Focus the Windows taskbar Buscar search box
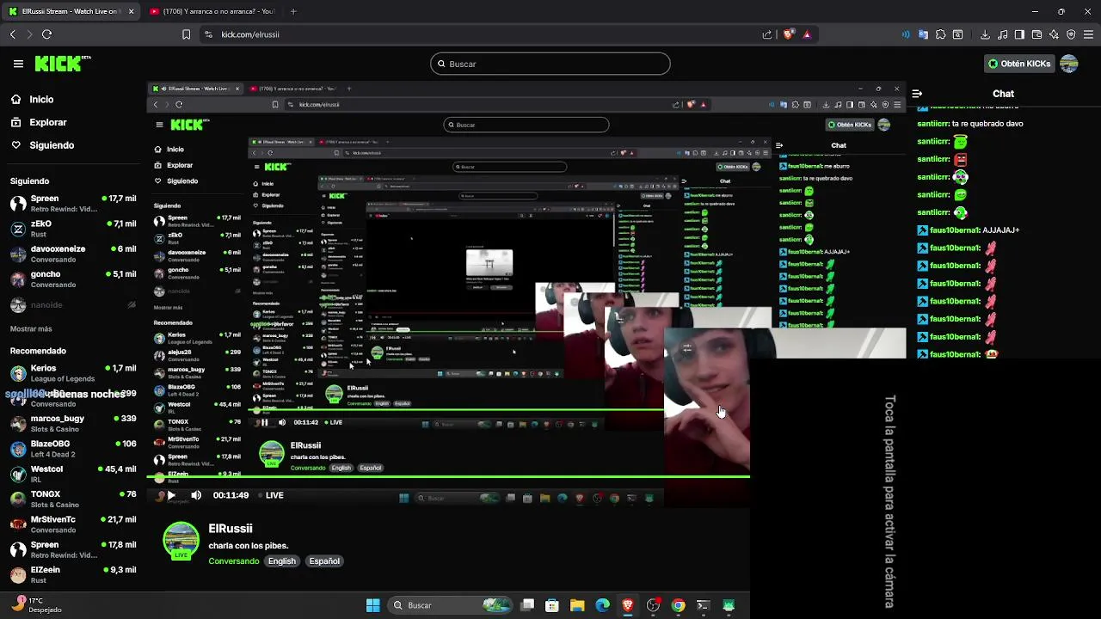This screenshot has width=1101, height=619. [x=448, y=605]
